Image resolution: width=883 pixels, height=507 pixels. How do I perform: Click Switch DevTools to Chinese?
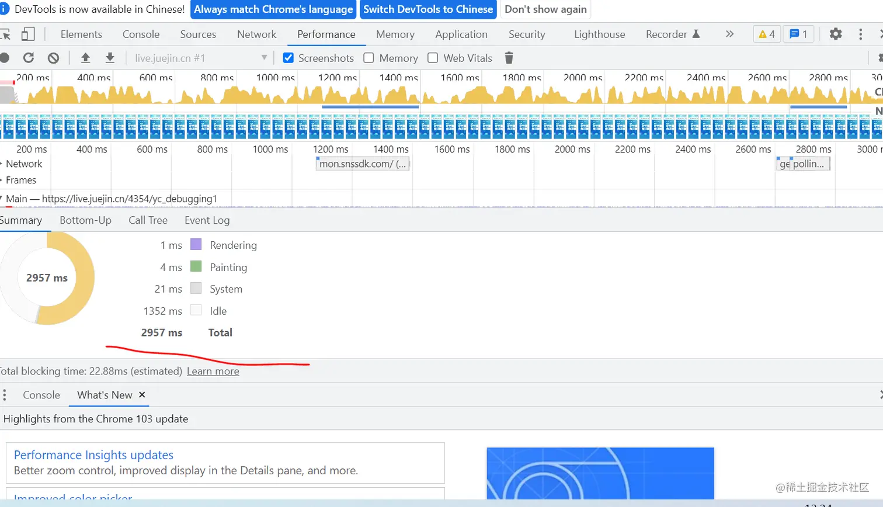pos(428,9)
